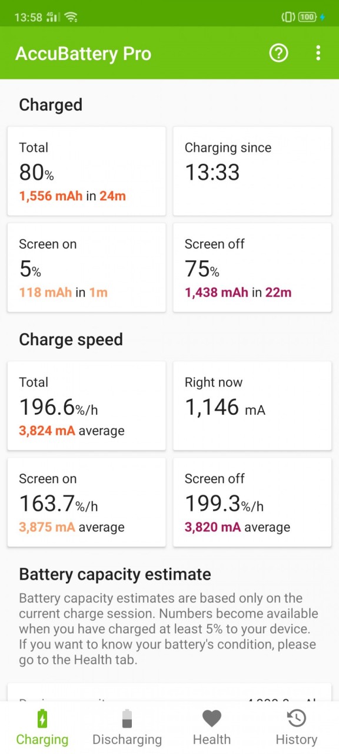This screenshot has width=339, height=754.
Task: Tap the mobile signal strength icon
Action: (x=53, y=17)
